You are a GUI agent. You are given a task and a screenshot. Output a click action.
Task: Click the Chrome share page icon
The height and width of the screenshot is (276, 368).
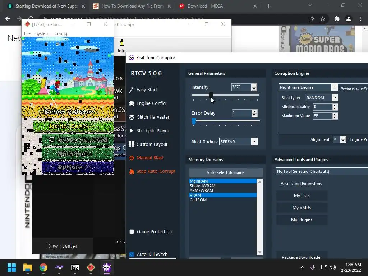tap(311, 19)
